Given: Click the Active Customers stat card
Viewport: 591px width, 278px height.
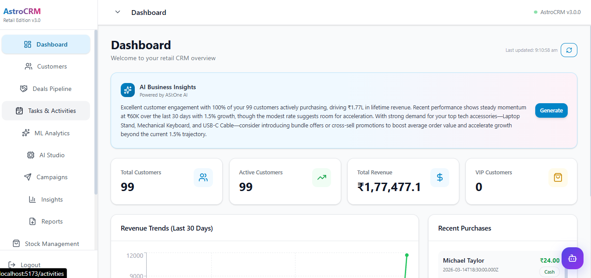Looking at the screenshot, I should pyautogui.click(x=285, y=181).
